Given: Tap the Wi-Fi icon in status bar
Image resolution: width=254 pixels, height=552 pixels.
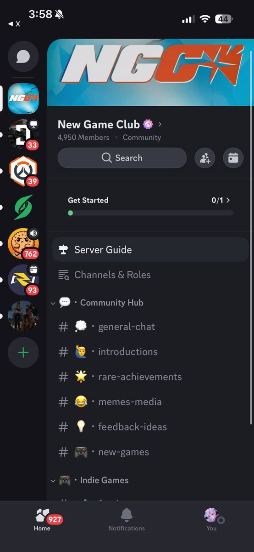Looking at the screenshot, I should [x=205, y=19].
